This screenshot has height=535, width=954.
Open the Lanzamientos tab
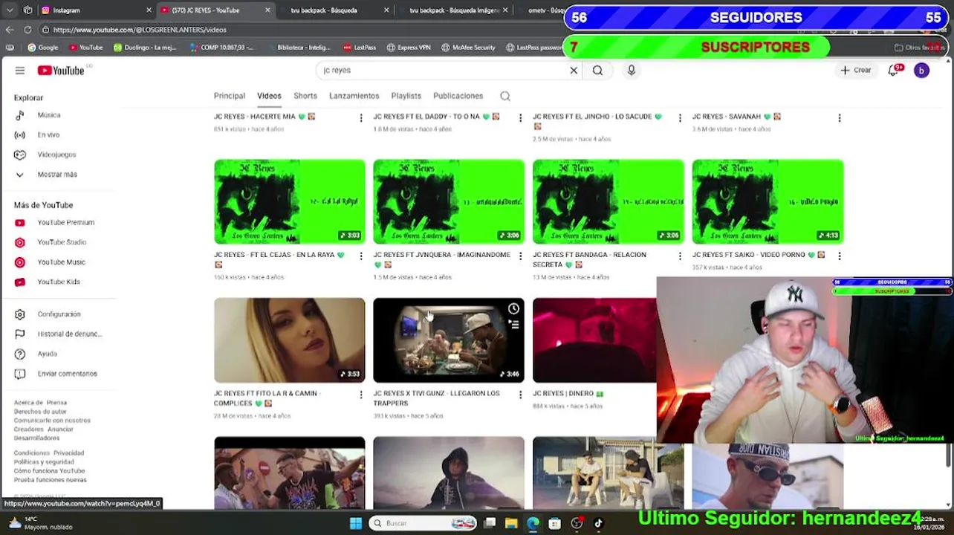(x=354, y=96)
